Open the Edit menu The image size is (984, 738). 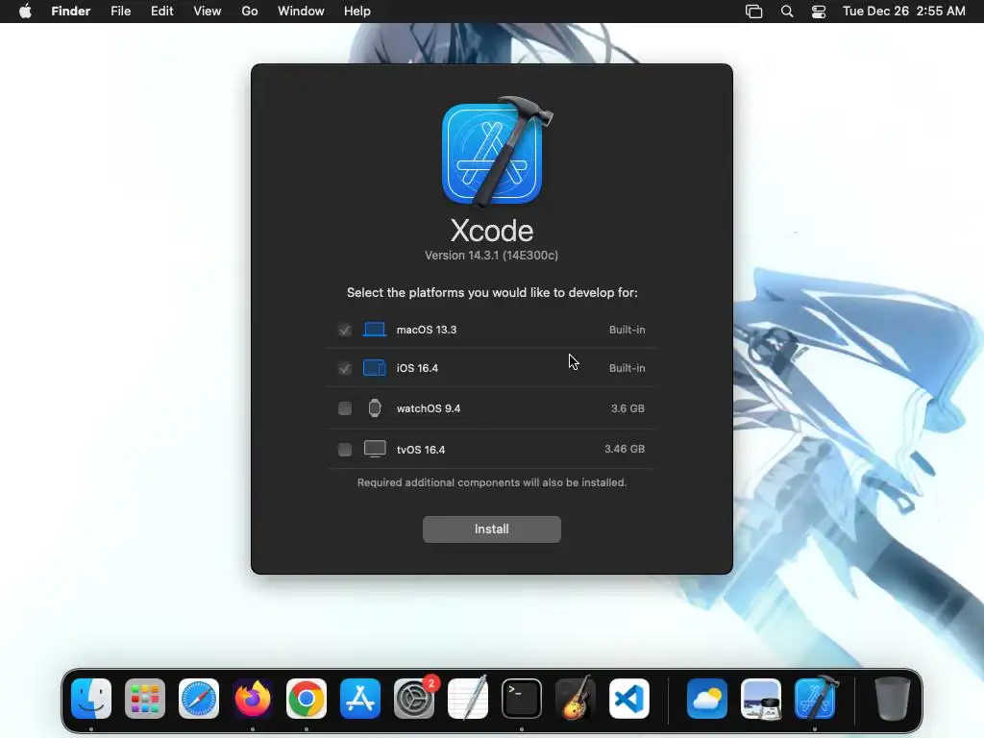(x=161, y=12)
